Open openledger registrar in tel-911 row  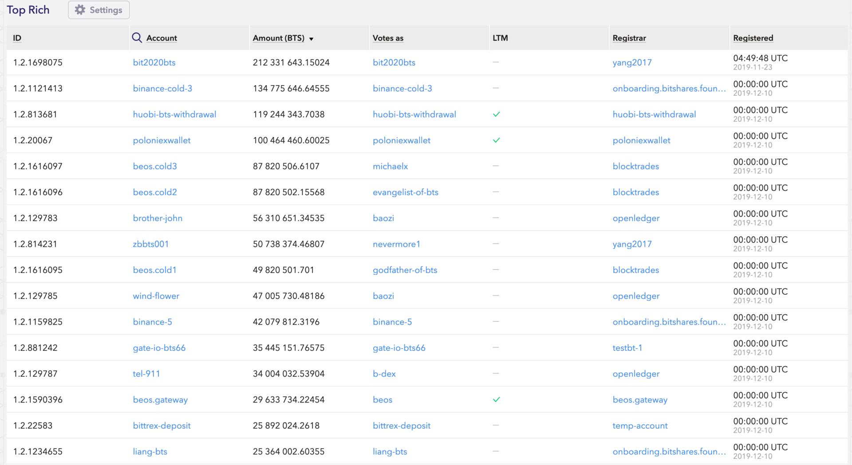[636, 374]
